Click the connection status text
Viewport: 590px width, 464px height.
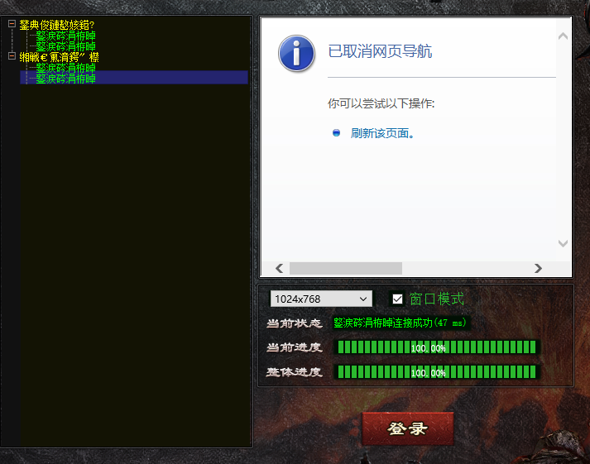pos(400,323)
